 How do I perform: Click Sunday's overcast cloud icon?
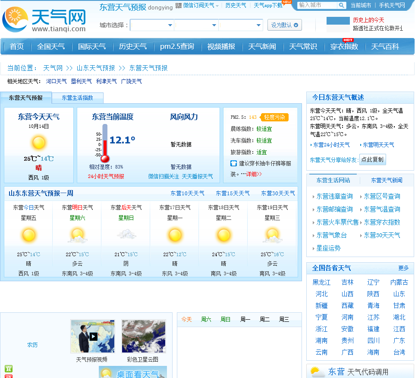coord(126,235)
